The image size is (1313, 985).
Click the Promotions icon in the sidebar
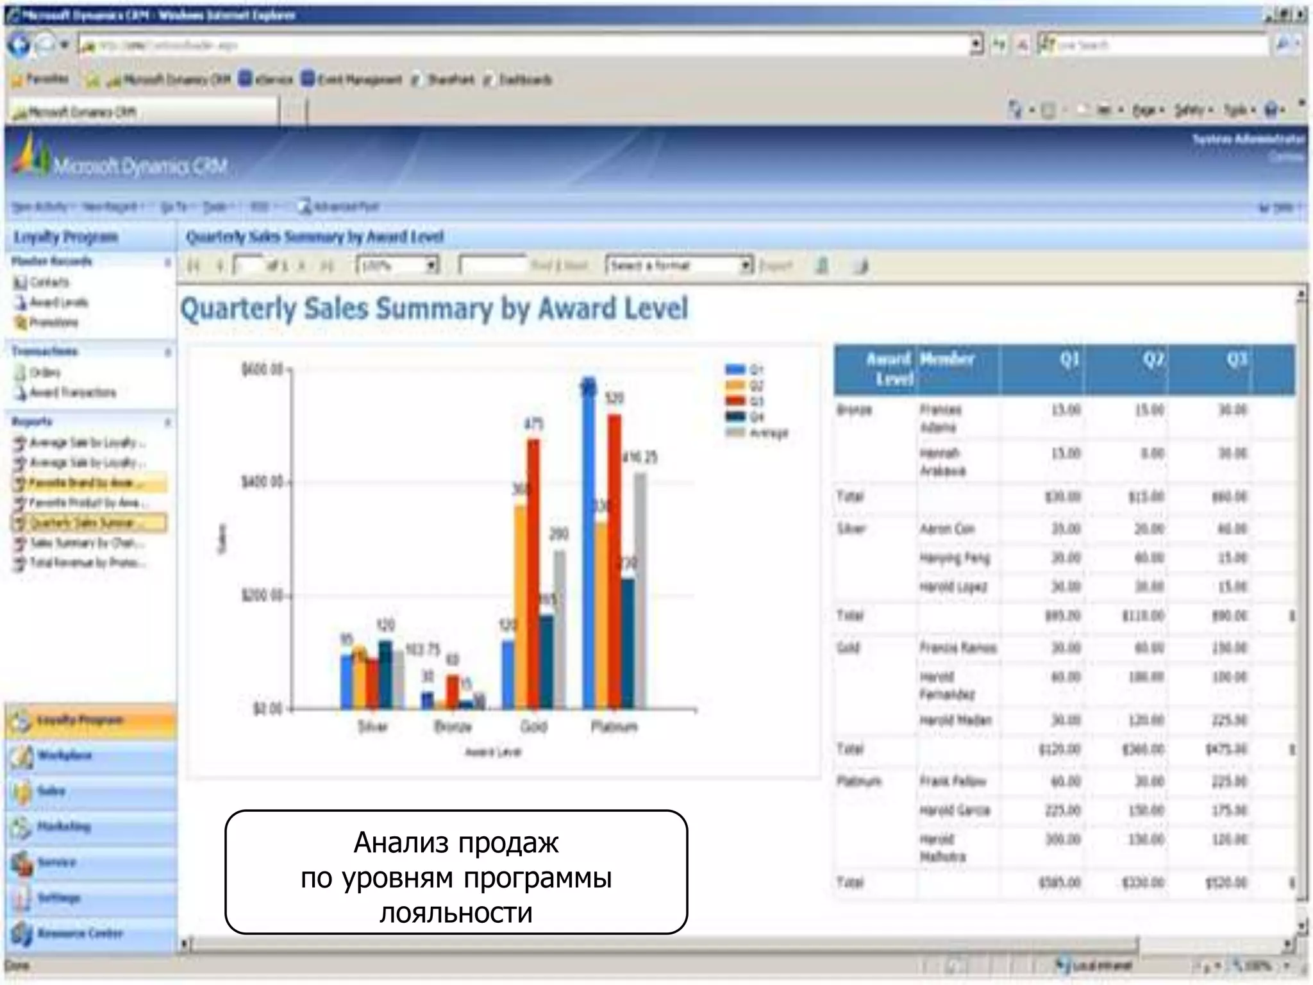tap(21, 323)
